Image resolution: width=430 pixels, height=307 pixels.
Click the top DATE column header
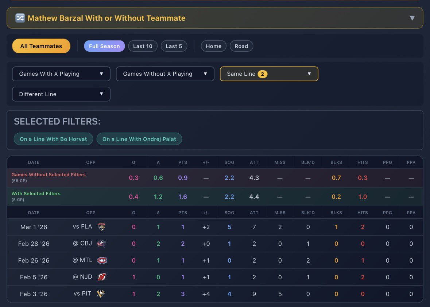[34, 162]
